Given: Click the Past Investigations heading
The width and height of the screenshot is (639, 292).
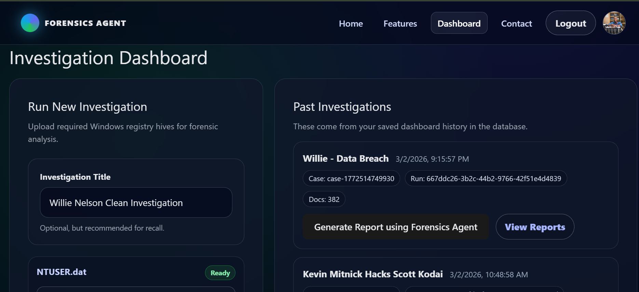Looking at the screenshot, I should (x=342, y=107).
